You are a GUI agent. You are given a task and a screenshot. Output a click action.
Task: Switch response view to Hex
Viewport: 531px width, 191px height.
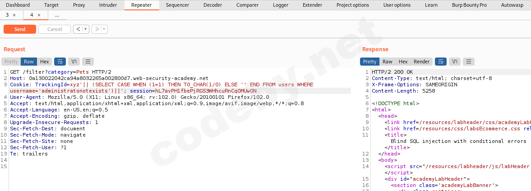(403, 62)
